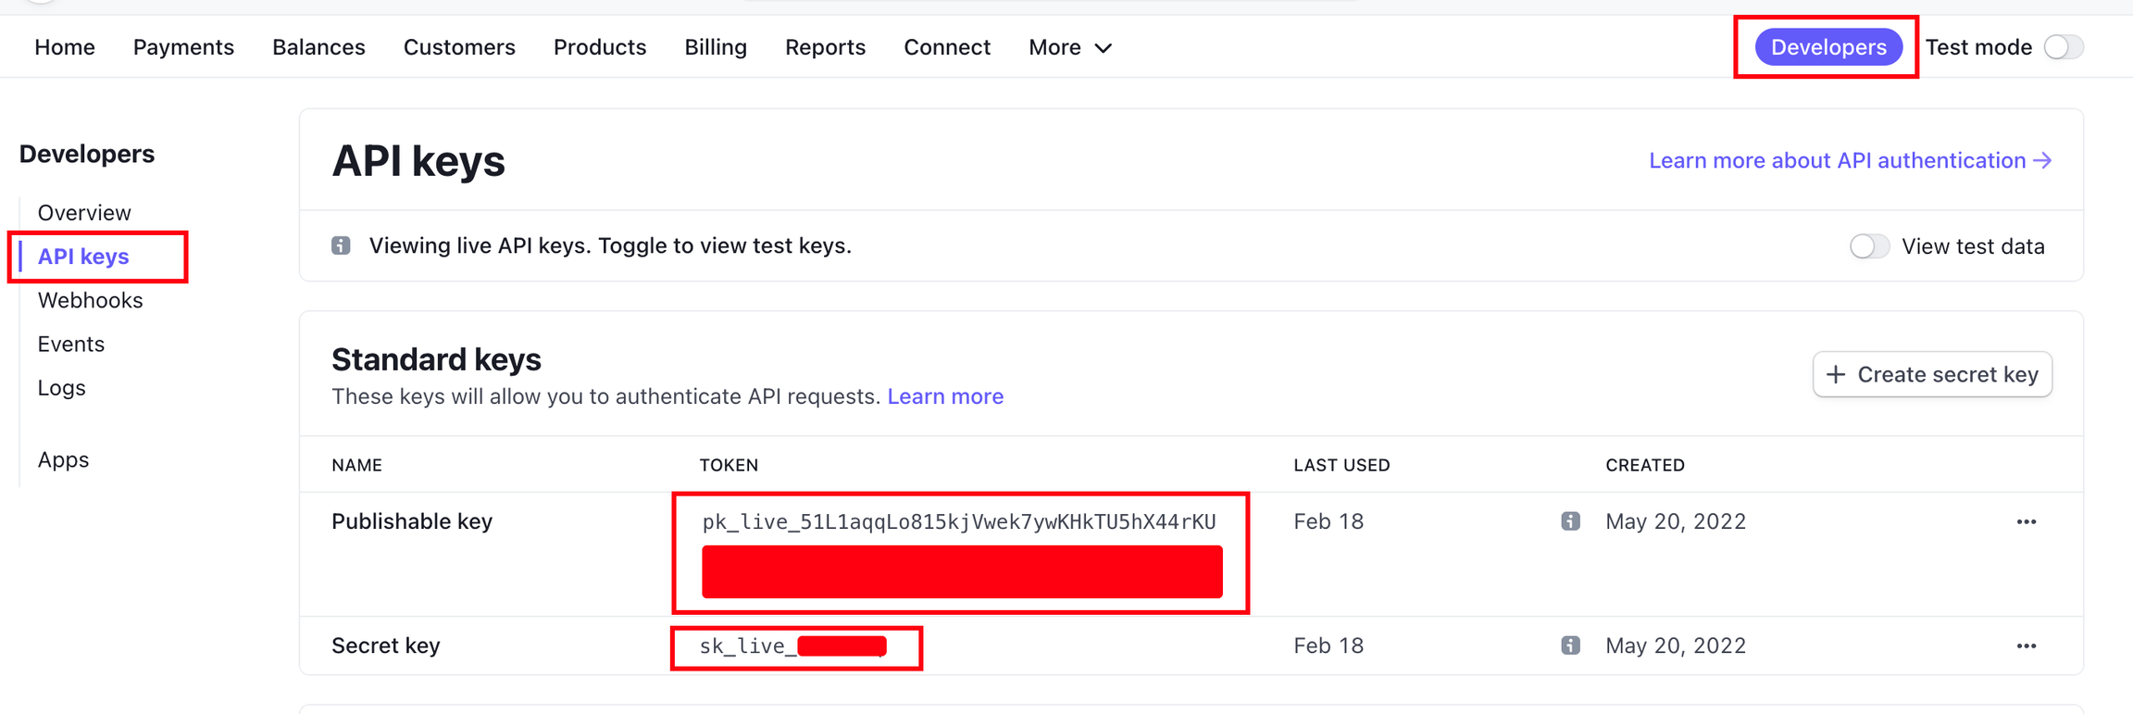The height and width of the screenshot is (714, 2133).
Task: Click info icon in Secret key row
Action: tap(1570, 645)
